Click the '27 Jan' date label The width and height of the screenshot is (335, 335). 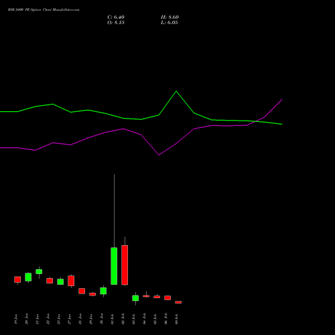pos(70,319)
